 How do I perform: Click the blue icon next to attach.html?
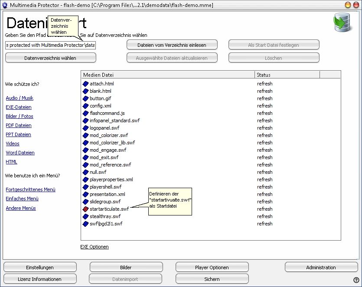pyautogui.click(x=85, y=84)
